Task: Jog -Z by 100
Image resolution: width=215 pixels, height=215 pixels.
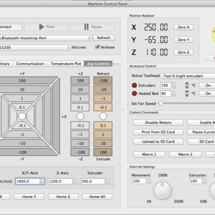Action: tap(80, 152)
